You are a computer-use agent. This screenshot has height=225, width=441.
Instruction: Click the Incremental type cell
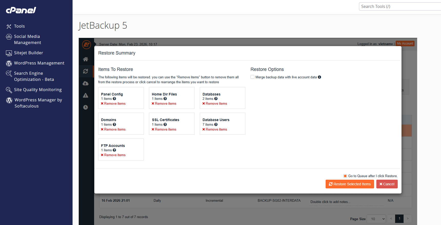214,200
